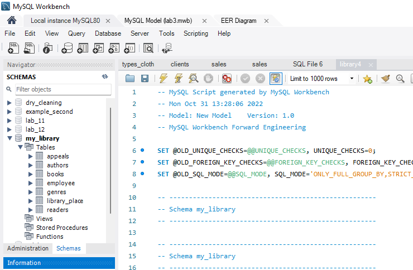The height and width of the screenshot is (270, 413).
Task: Switch to the SQL File 6 tab
Action: coord(308,64)
